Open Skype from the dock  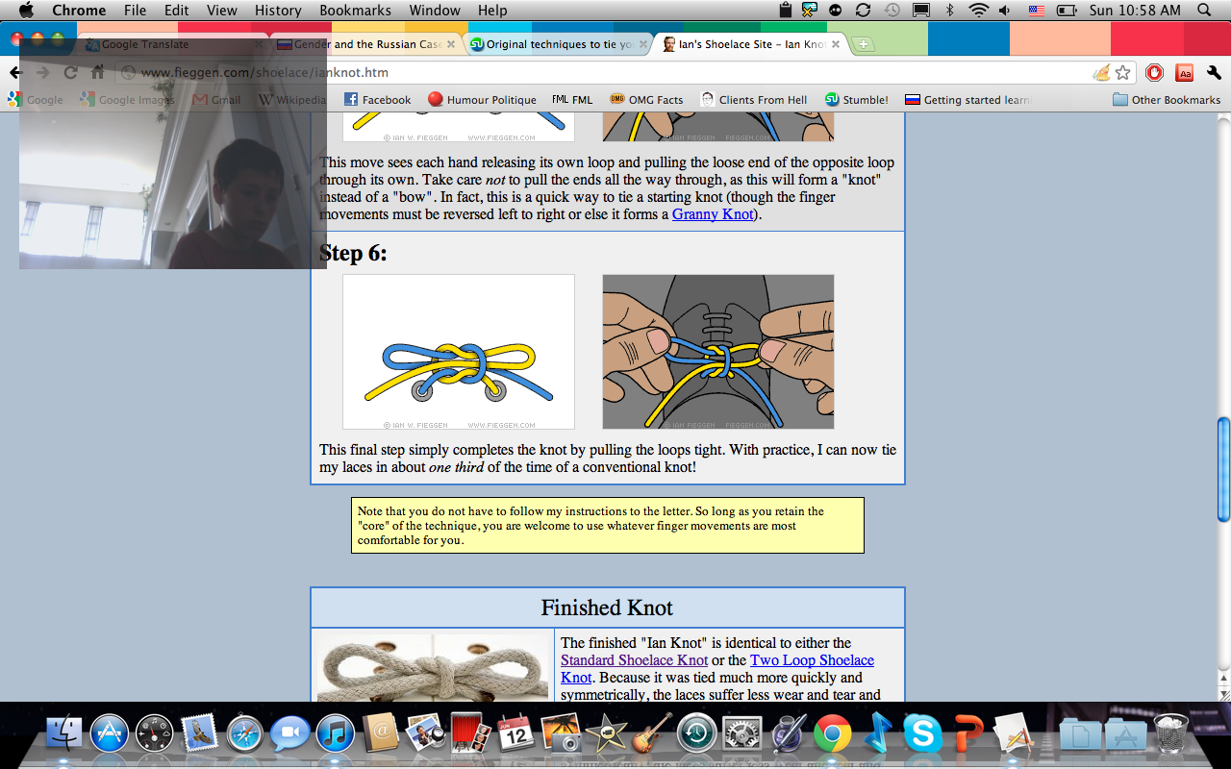tap(922, 734)
